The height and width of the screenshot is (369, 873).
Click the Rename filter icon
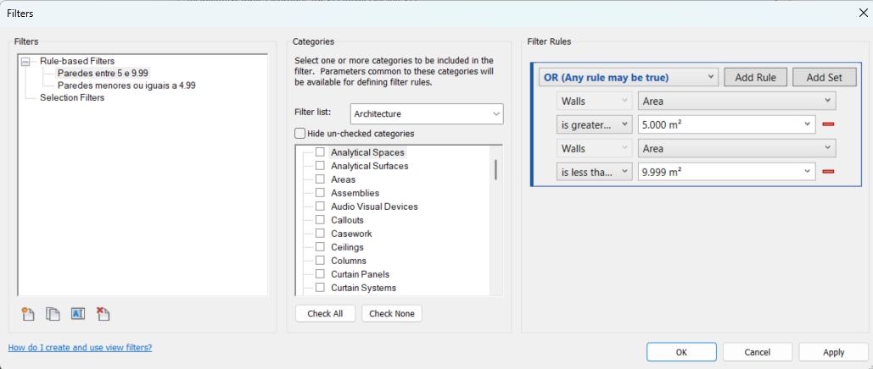(78, 314)
